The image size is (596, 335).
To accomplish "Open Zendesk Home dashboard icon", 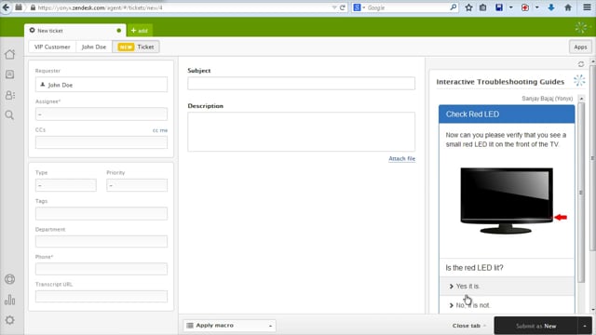I will 10,54.
